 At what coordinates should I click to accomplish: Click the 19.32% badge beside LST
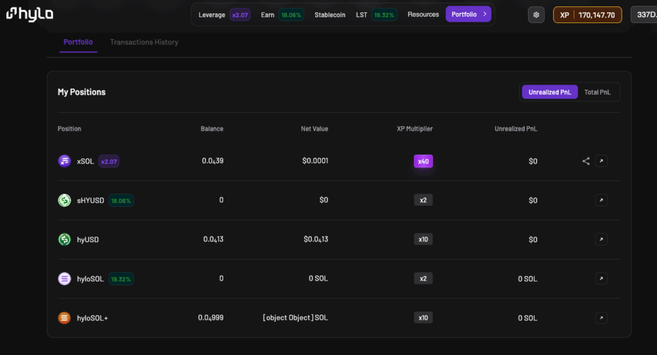point(384,15)
